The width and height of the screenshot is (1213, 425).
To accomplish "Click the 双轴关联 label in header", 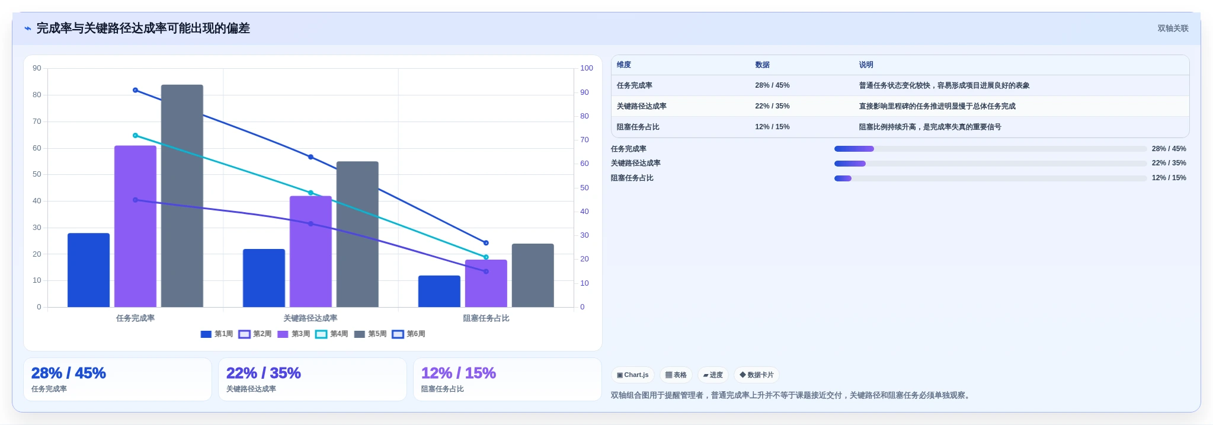I will [1173, 28].
